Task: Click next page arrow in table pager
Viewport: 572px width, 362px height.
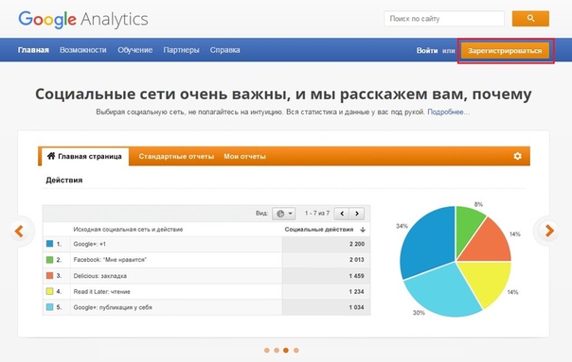Action: pos(357,214)
